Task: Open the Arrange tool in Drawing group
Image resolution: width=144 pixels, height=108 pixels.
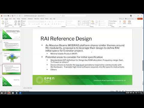Action: (93, 22)
